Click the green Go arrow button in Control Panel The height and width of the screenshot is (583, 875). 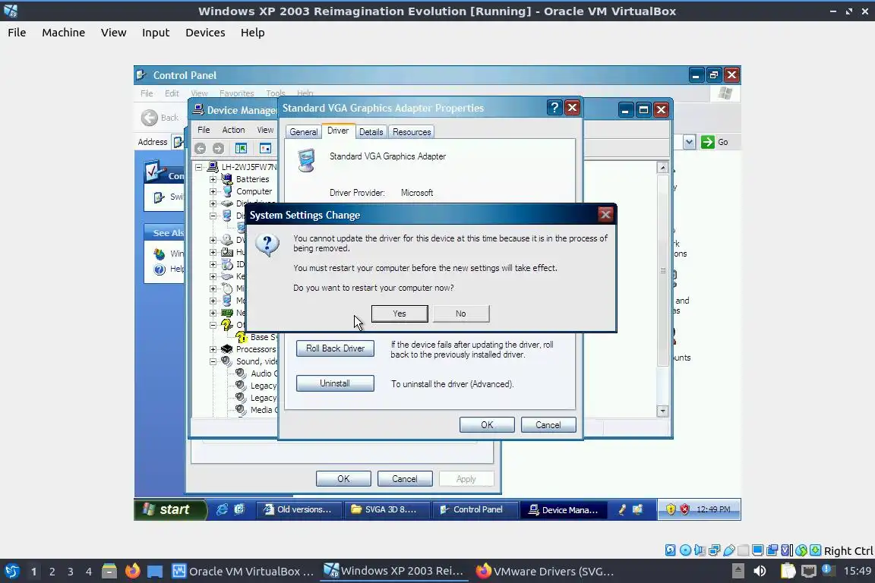708,142
